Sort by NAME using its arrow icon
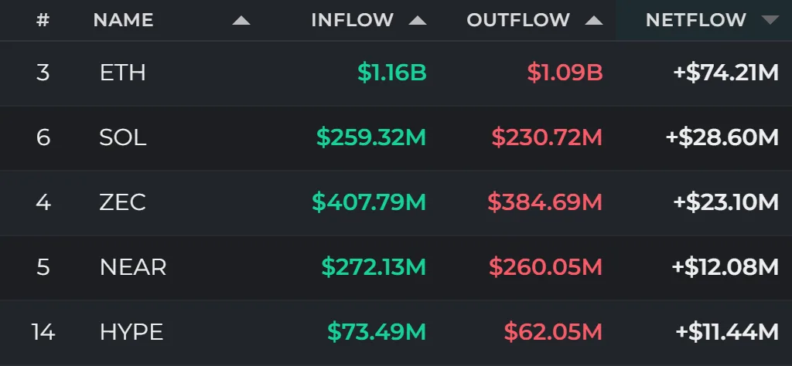This screenshot has width=792, height=366. (241, 21)
